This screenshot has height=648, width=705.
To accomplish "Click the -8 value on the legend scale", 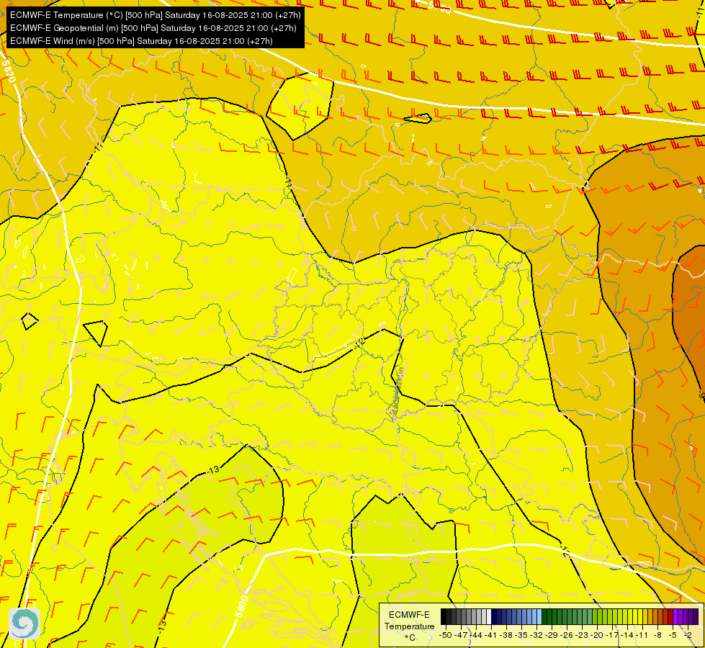I will 657,635.
